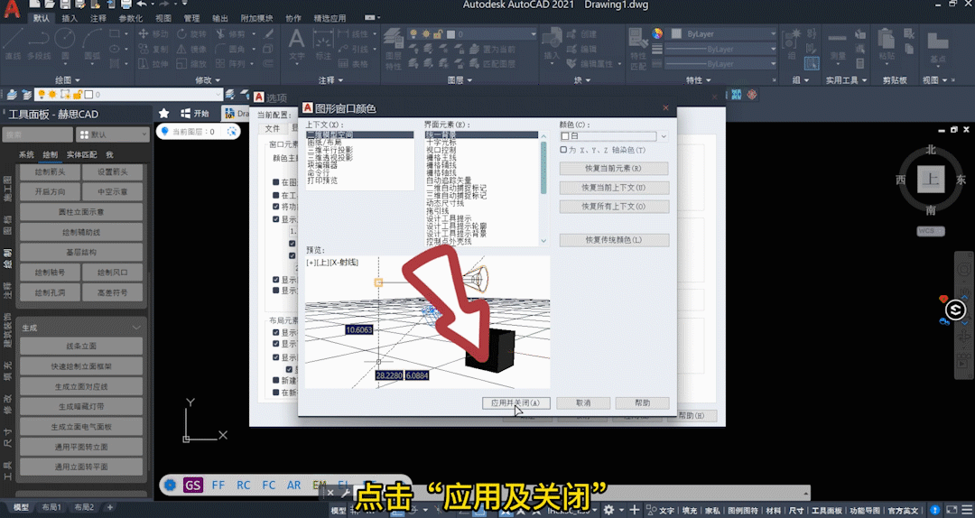Click 恢复所有上下文(O) button

(614, 207)
